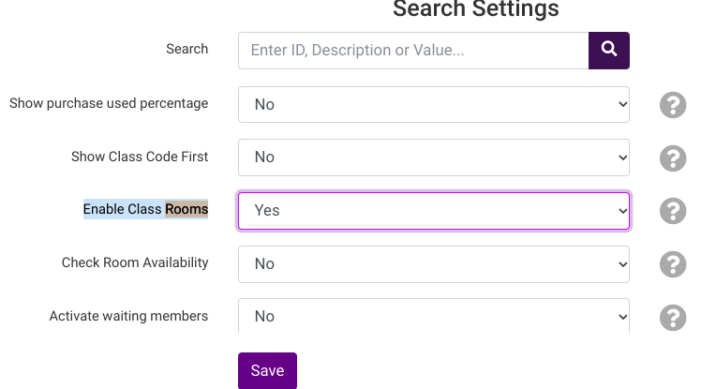Open the Show Class Code First dropdown
Screen dimensions: 716x389
433,157
